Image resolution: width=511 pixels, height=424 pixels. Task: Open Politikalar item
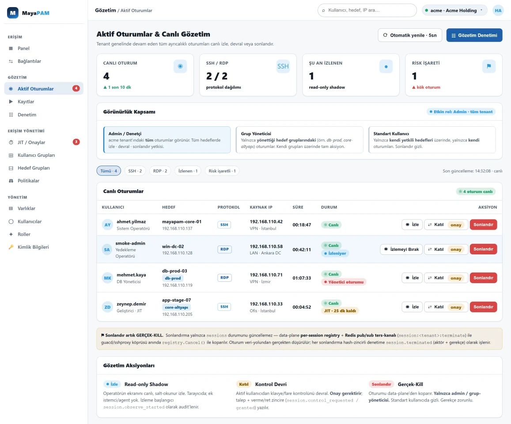(44, 181)
